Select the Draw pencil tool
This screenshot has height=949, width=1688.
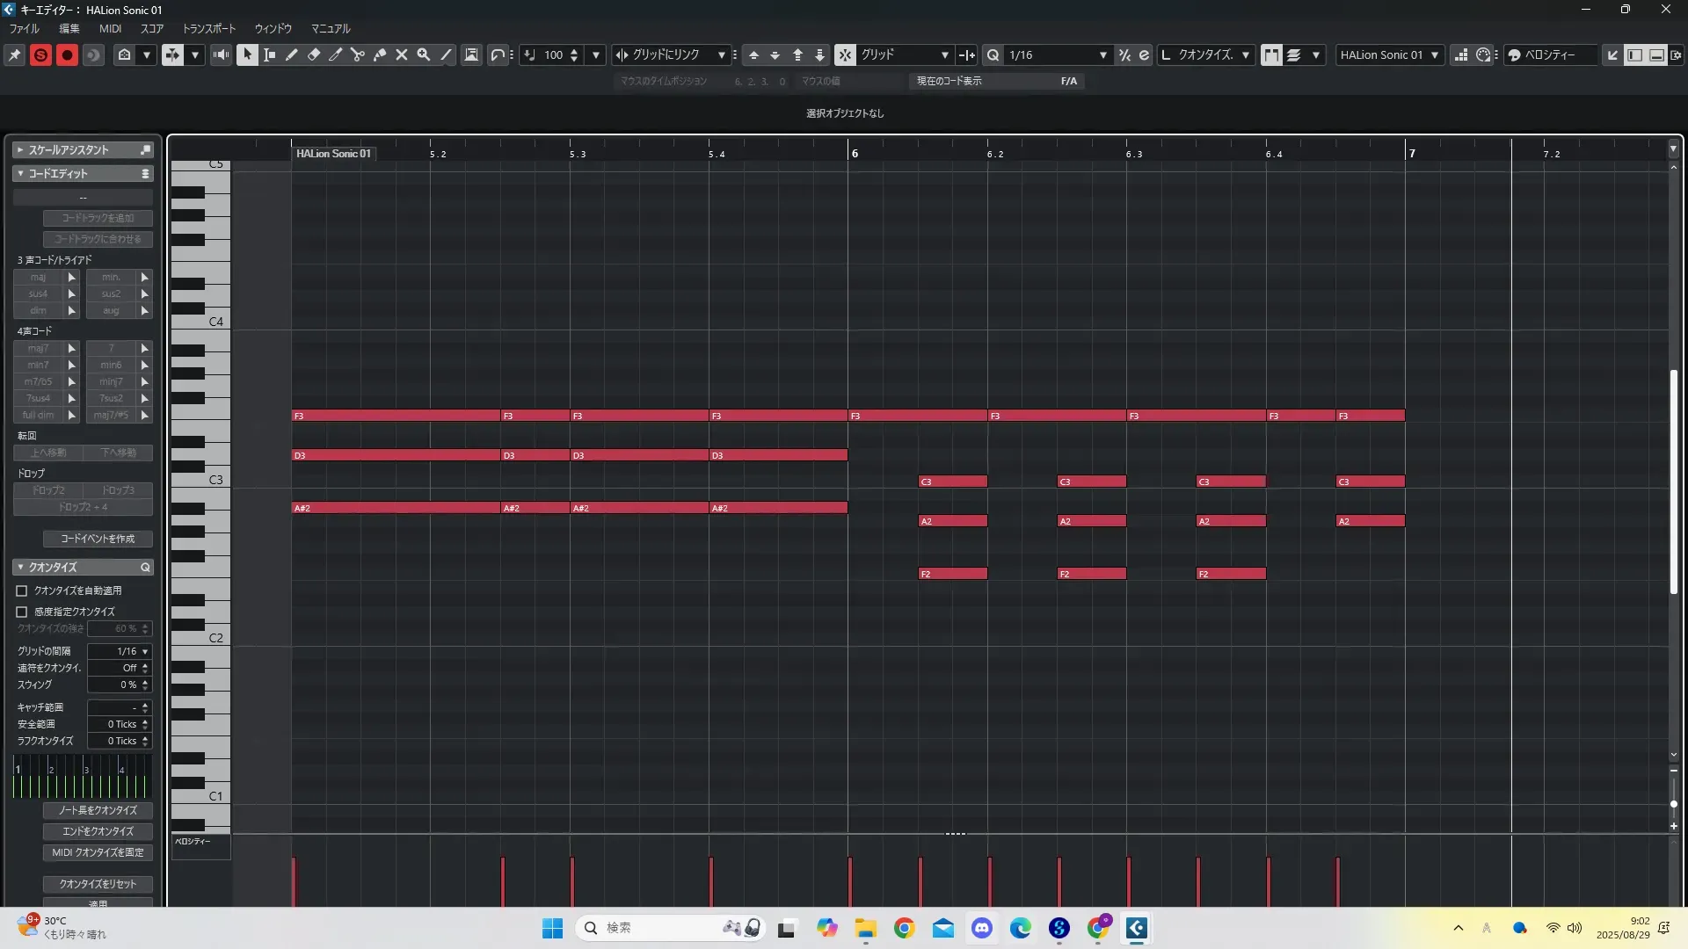pos(291,54)
